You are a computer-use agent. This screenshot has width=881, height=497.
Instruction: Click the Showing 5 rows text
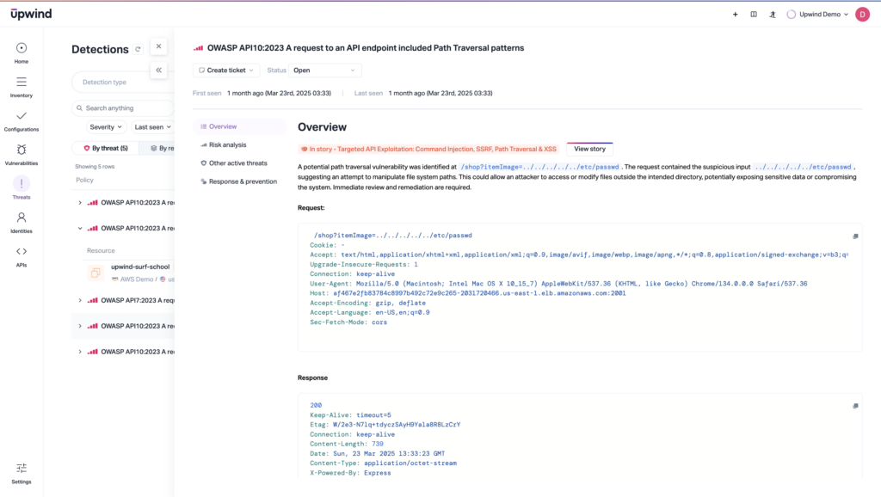click(x=95, y=167)
